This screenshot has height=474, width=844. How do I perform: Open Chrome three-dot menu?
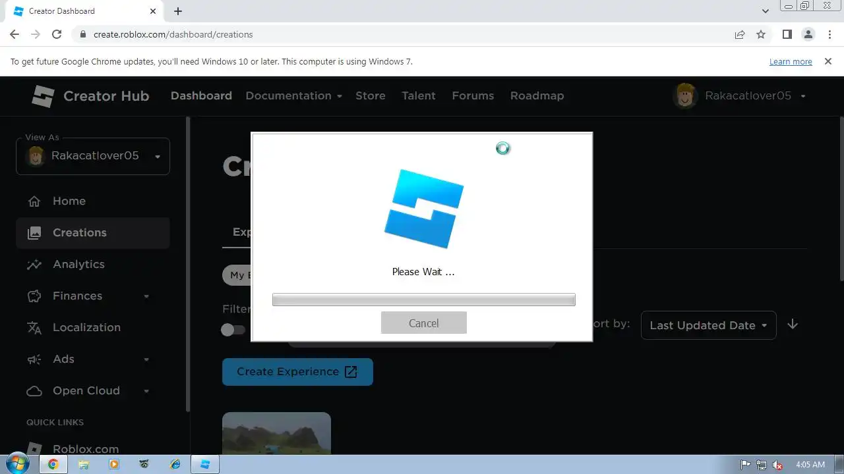tap(829, 34)
